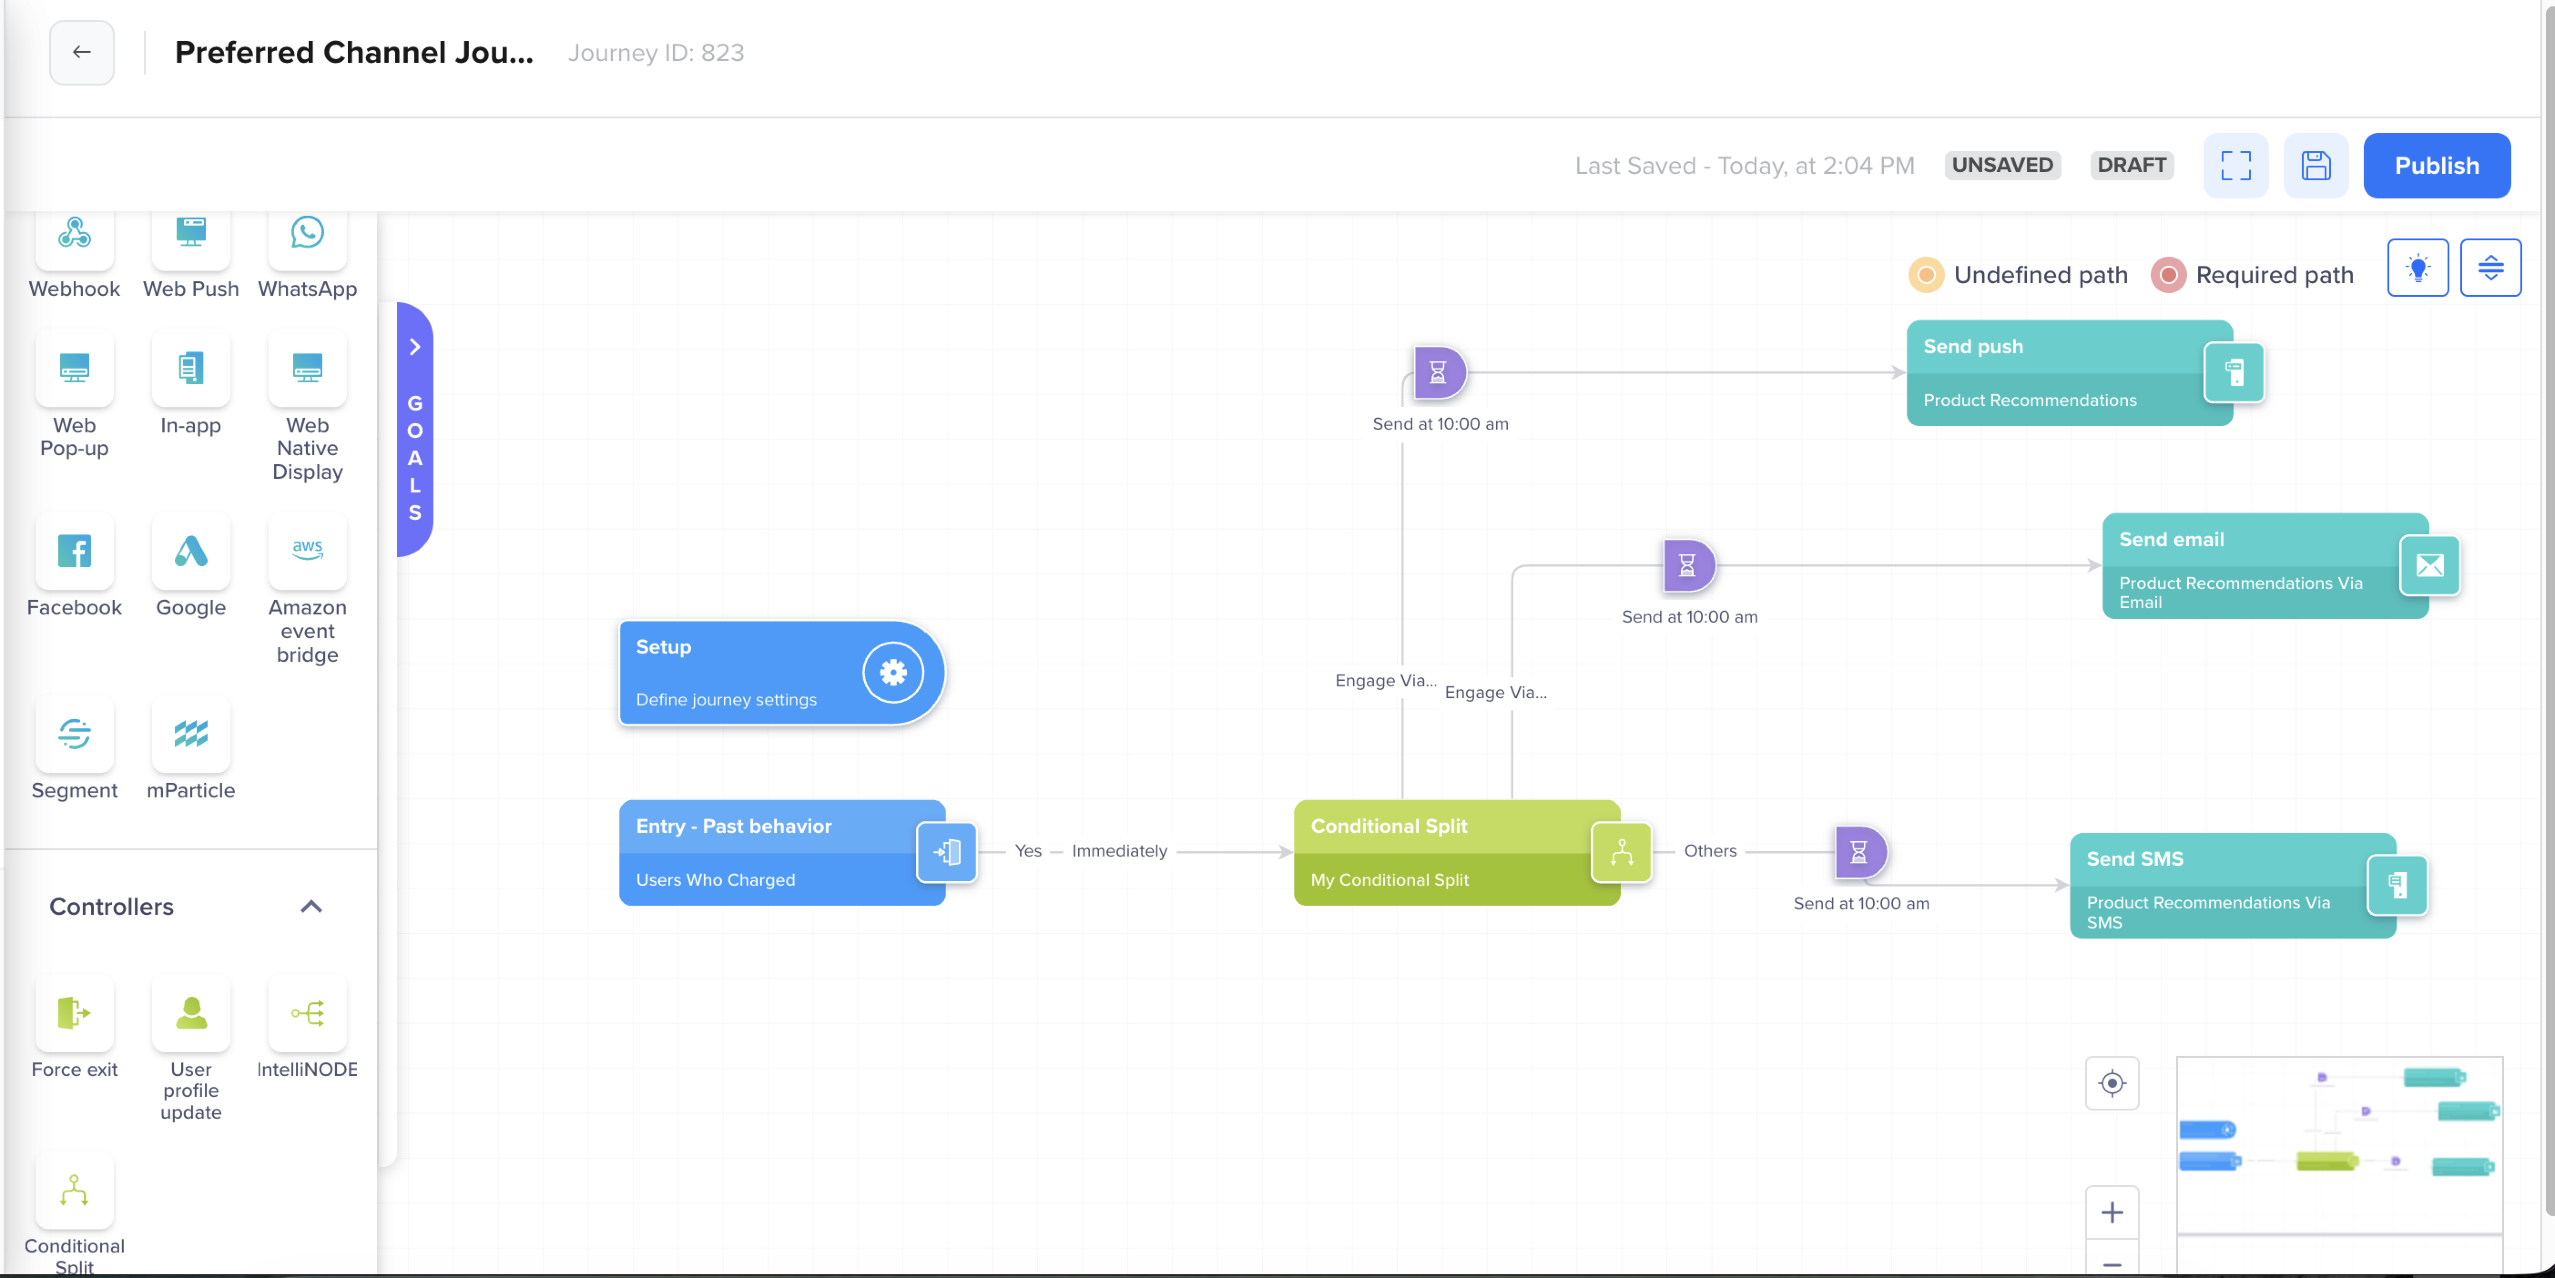2555x1278 pixels.
Task: Click the Publish button
Action: pos(2437,165)
